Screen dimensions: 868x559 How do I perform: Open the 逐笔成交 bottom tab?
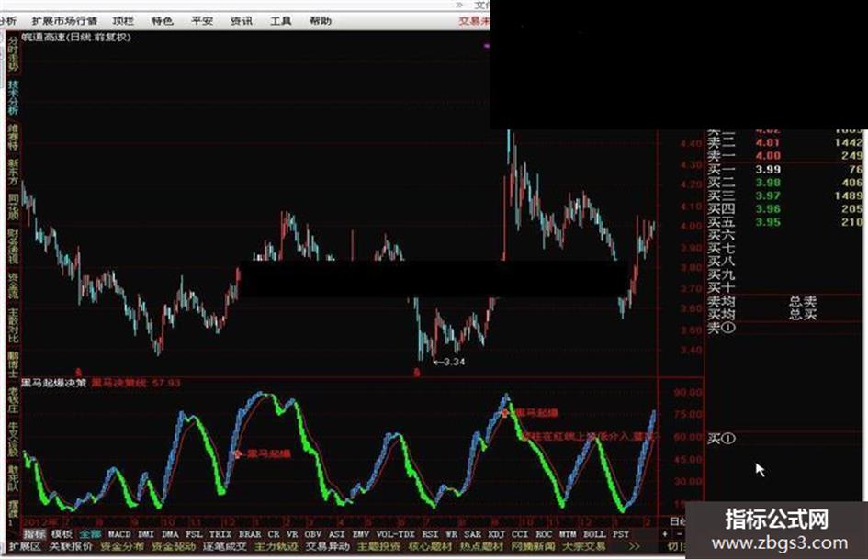(225, 546)
